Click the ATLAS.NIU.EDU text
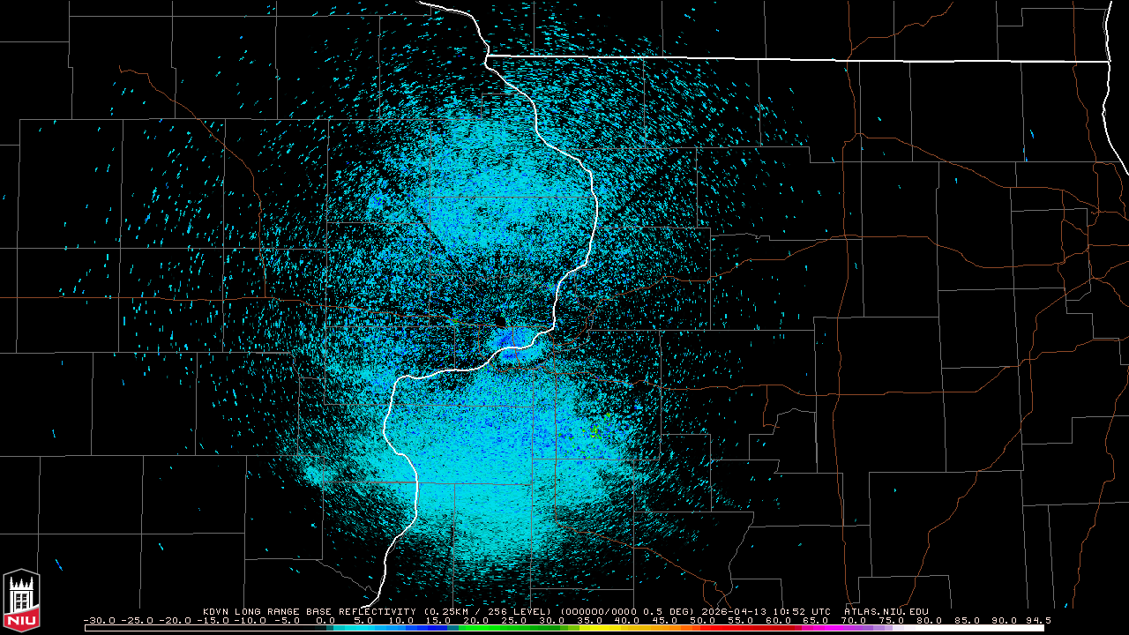 click(886, 611)
